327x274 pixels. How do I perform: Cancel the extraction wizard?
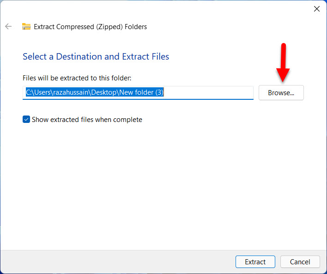click(300, 262)
